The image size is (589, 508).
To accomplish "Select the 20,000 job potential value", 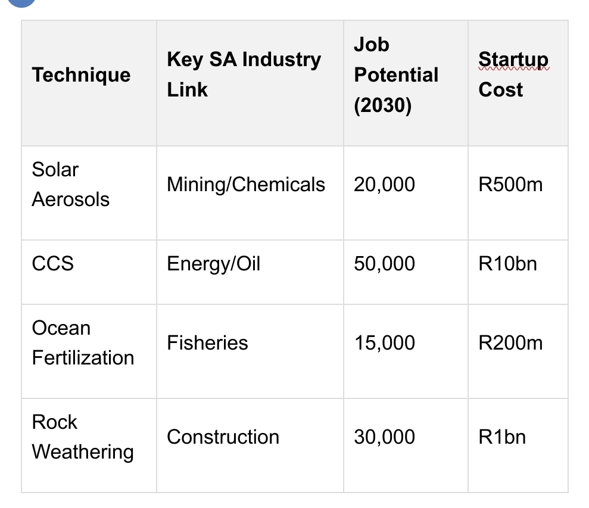I will (384, 185).
